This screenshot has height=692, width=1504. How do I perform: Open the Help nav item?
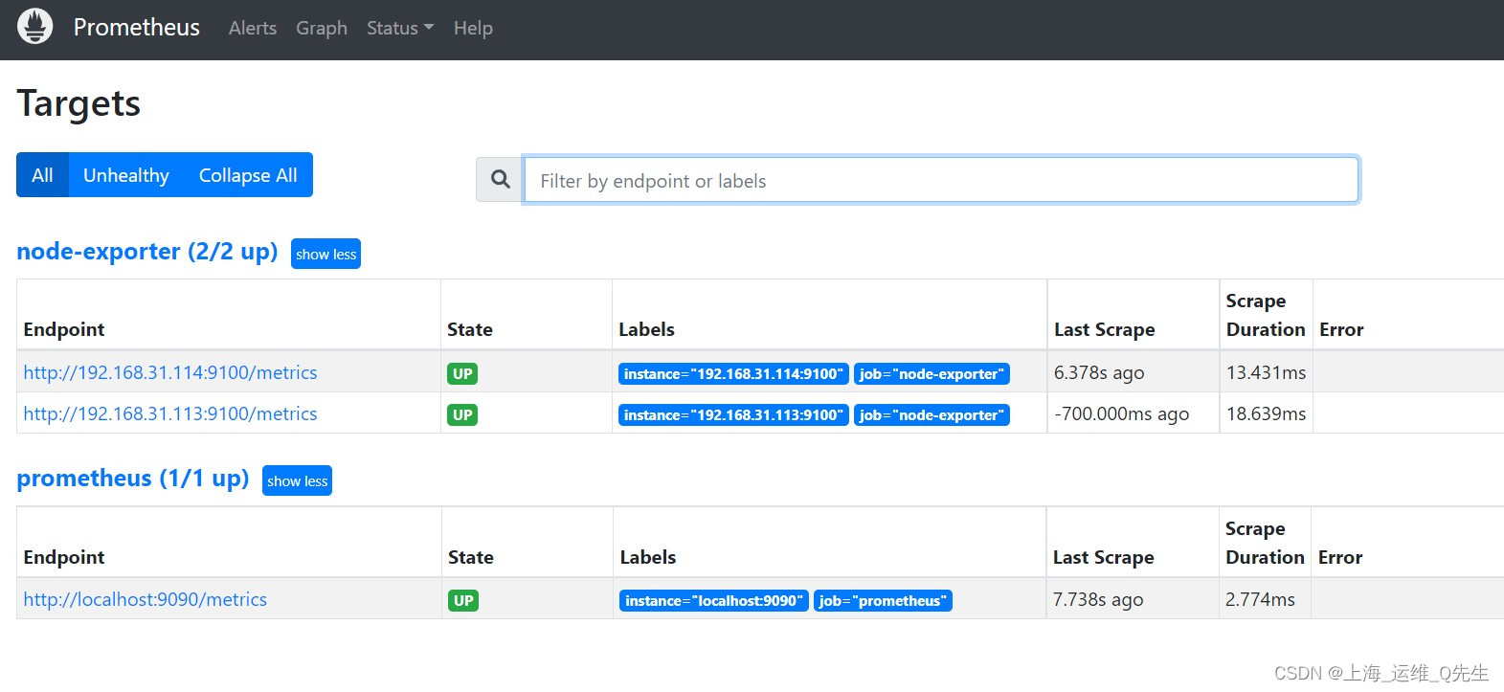coord(473,29)
